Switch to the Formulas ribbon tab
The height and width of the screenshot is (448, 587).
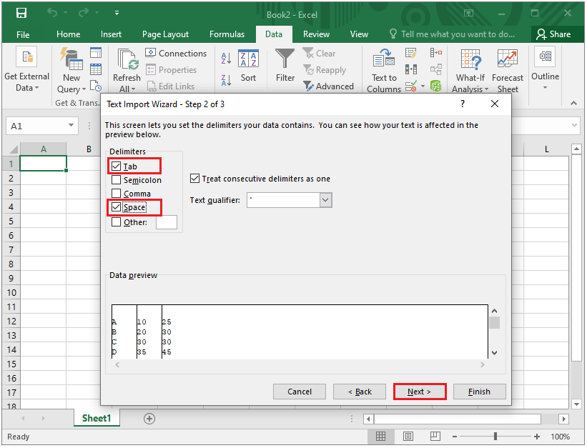pos(227,34)
